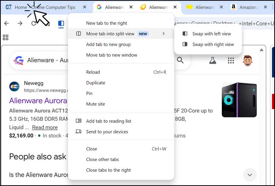This screenshot has width=275, height=186.
Task: Select Mute site in the menu
Action: coord(121,104)
